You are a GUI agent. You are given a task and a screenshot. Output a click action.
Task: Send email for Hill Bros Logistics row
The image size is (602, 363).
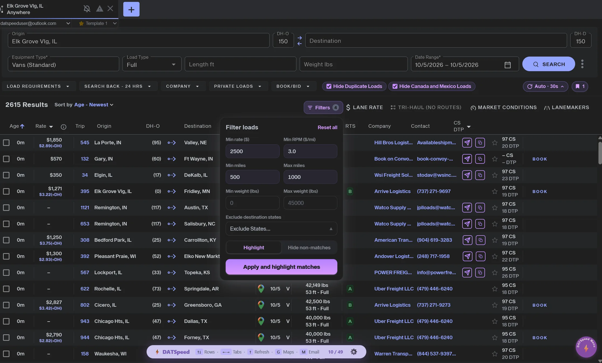click(x=467, y=142)
